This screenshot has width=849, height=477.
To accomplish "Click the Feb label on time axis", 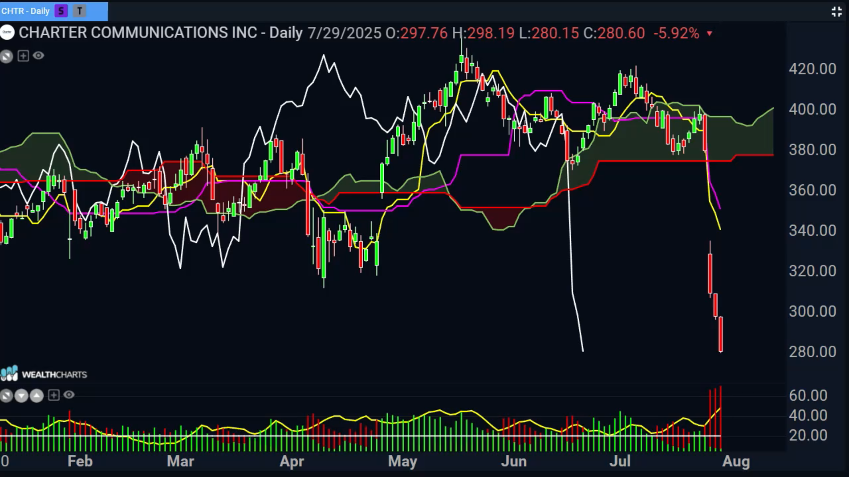I will (80, 462).
